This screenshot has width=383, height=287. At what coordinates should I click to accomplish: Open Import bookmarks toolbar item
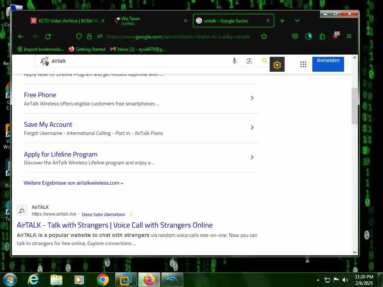coord(40,49)
